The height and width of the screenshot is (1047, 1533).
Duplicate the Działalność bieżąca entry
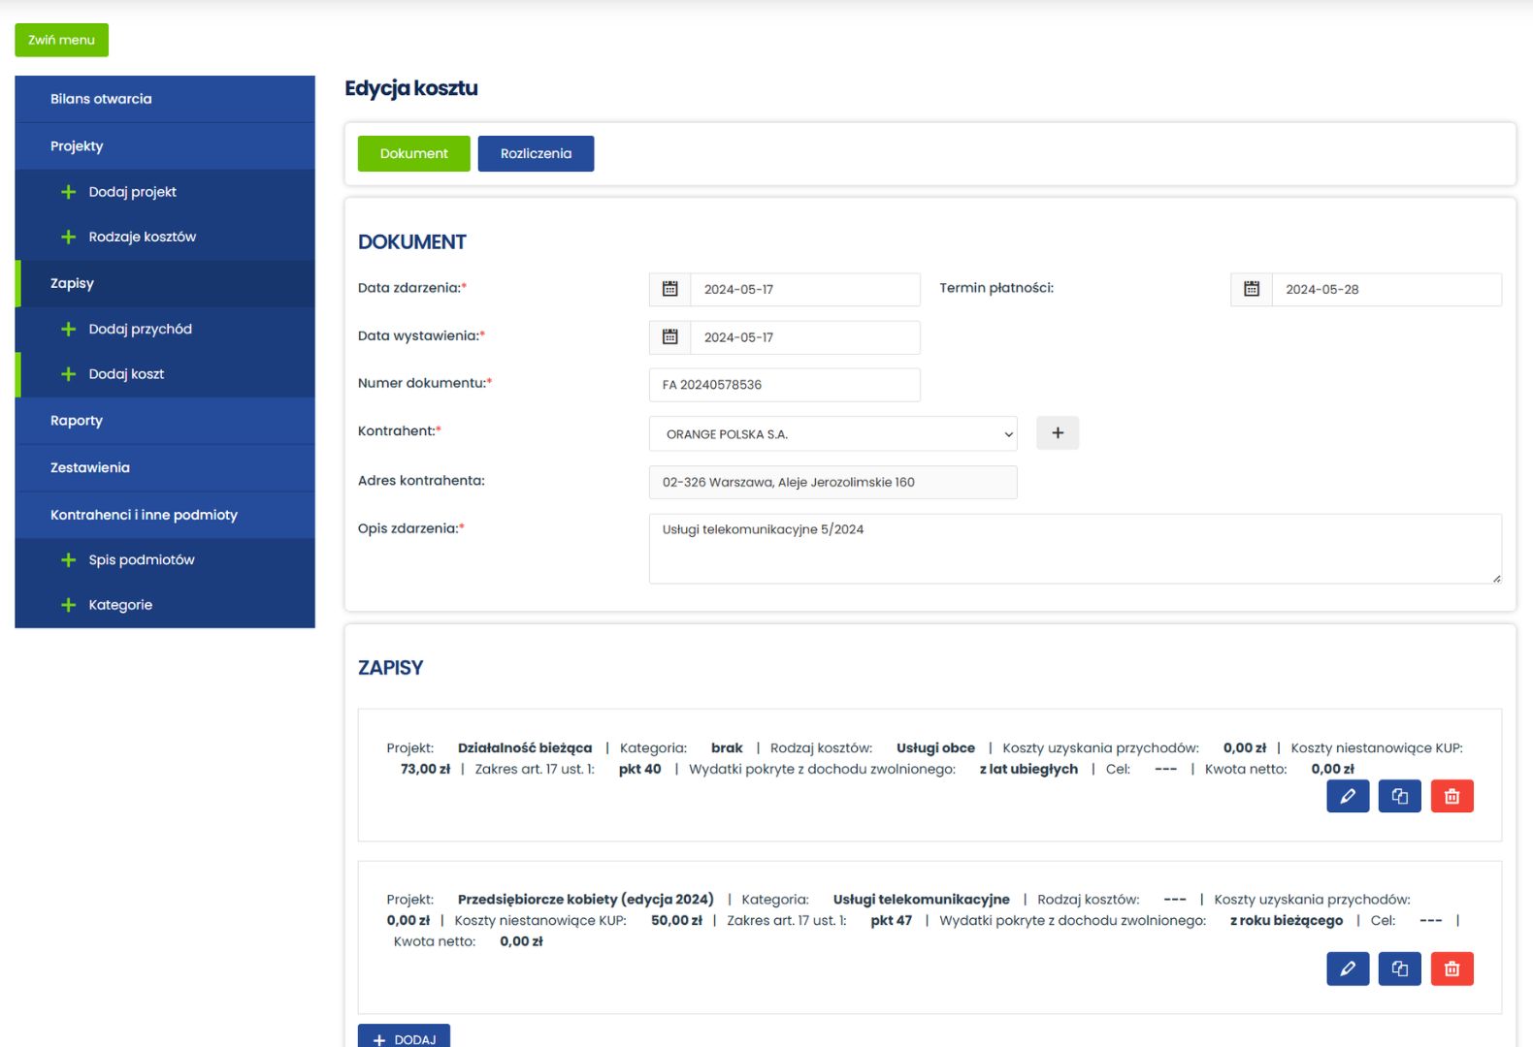click(1399, 796)
